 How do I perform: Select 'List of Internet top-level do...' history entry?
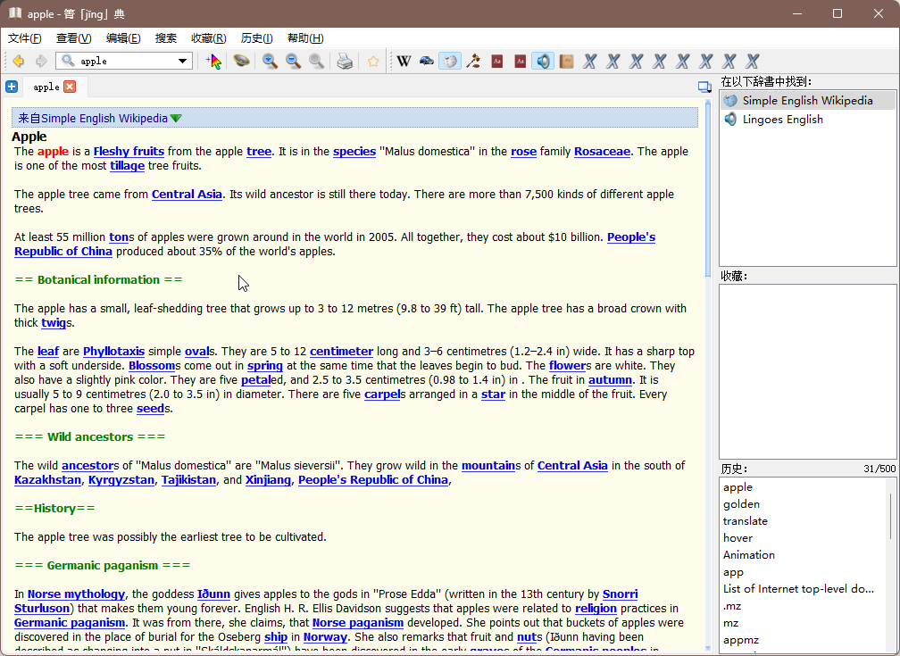[804, 589]
